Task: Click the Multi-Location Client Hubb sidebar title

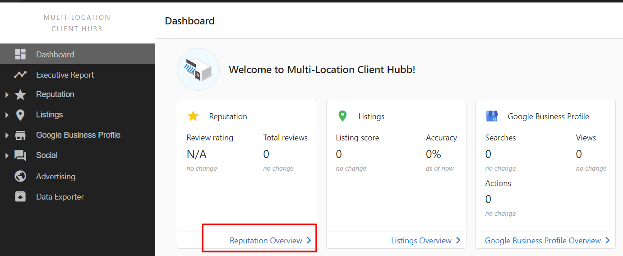Action: [x=77, y=23]
